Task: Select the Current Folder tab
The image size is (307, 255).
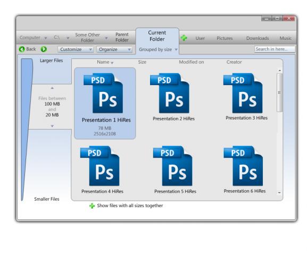Action: click(157, 36)
